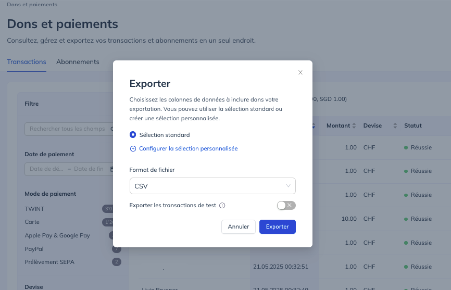Click the 10.00 amount cell
This screenshot has height=290, width=451.
[x=349, y=219]
